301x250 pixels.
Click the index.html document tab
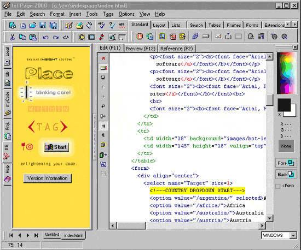click(73, 235)
